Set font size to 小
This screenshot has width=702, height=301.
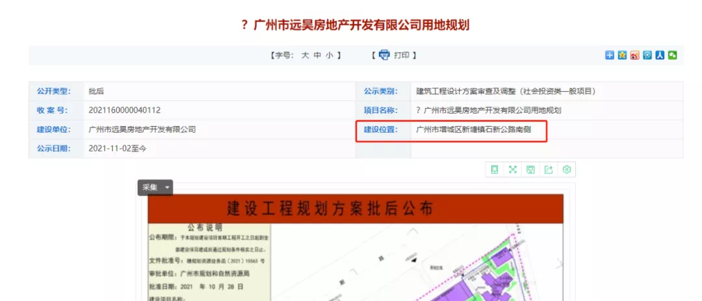pos(330,55)
